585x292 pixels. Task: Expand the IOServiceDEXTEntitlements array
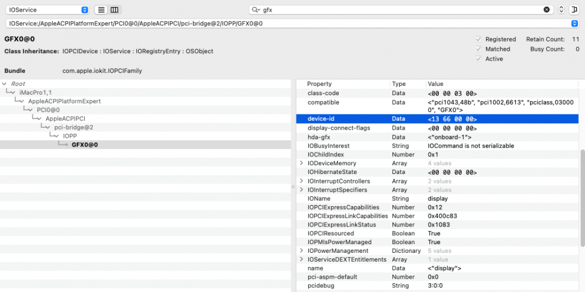tap(302, 259)
